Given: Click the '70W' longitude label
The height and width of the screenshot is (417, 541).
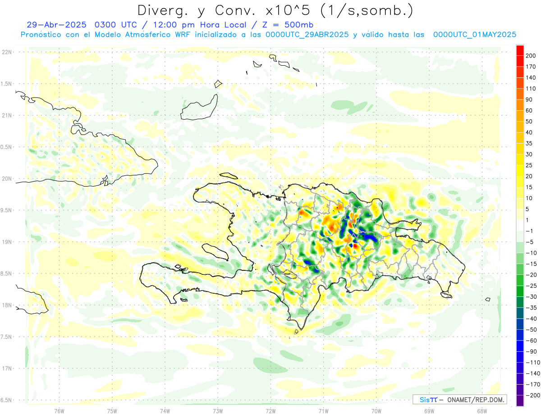Looking at the screenshot, I should (376, 411).
